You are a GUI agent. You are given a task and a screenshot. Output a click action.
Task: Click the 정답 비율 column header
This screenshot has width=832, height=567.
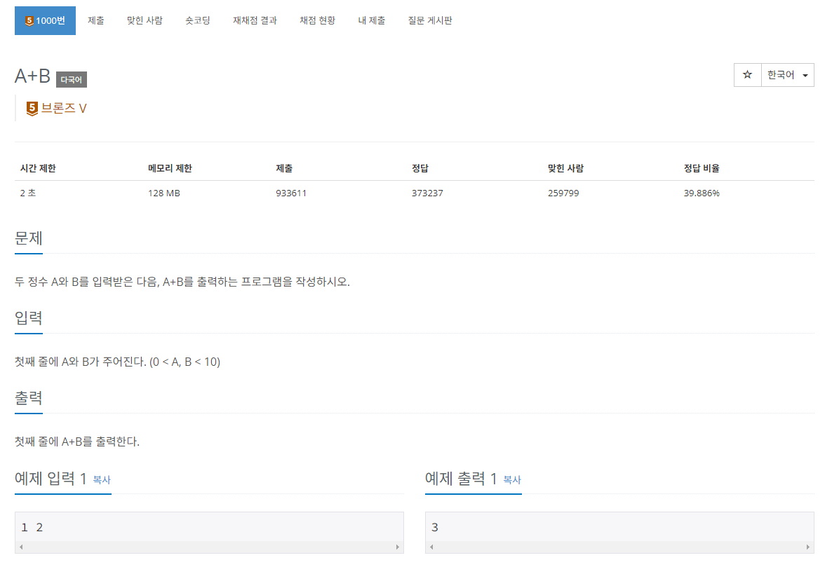coord(702,168)
